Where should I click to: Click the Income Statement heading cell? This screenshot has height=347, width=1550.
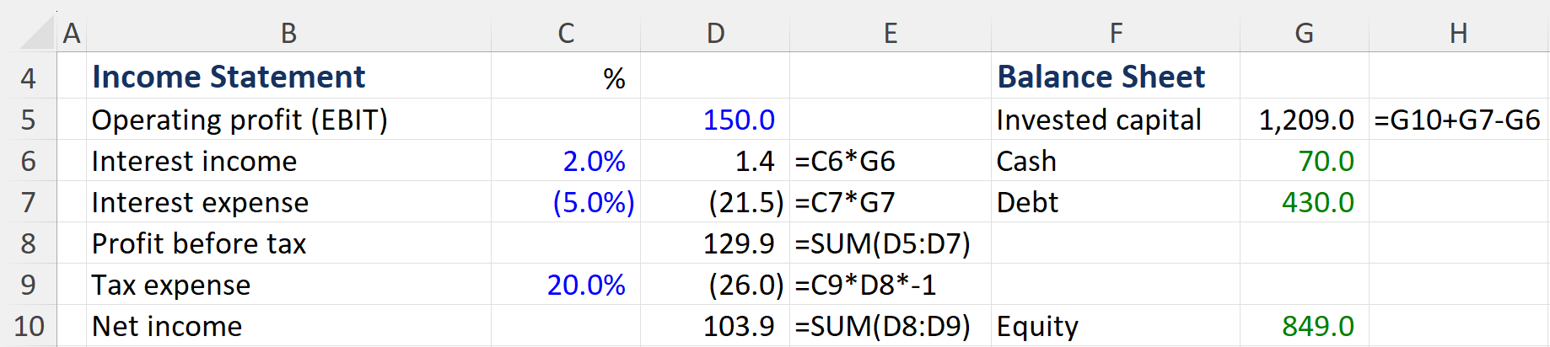pyautogui.click(x=229, y=77)
